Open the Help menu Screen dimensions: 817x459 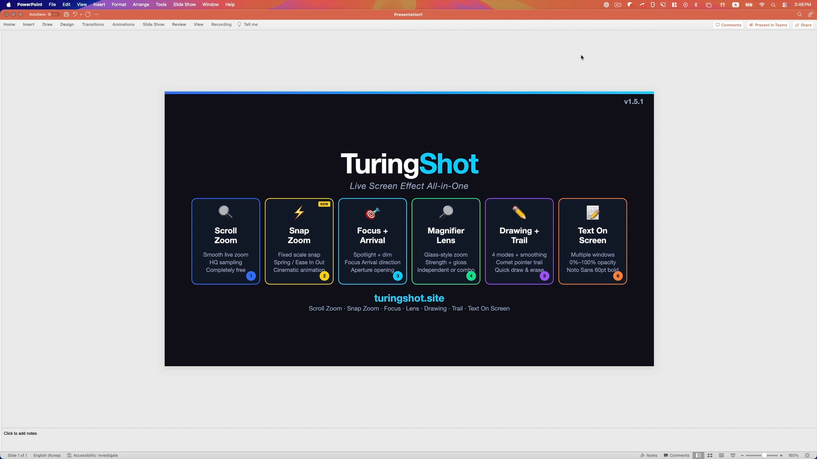pos(230,5)
